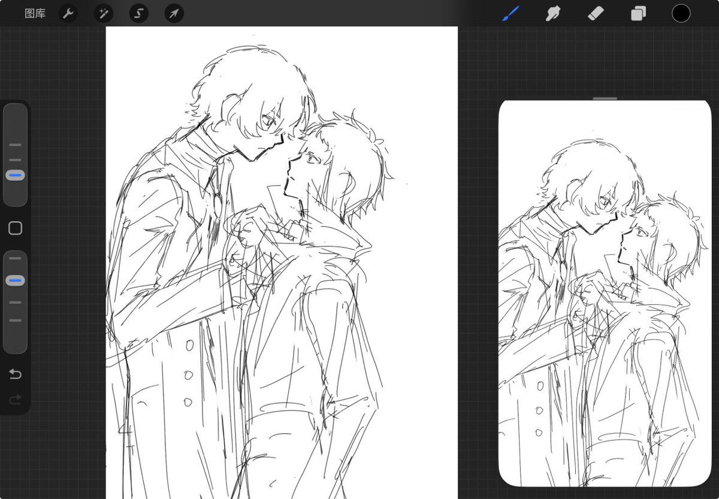719x499 pixels.
Task: Select the Eraser tool
Action: tap(595, 13)
